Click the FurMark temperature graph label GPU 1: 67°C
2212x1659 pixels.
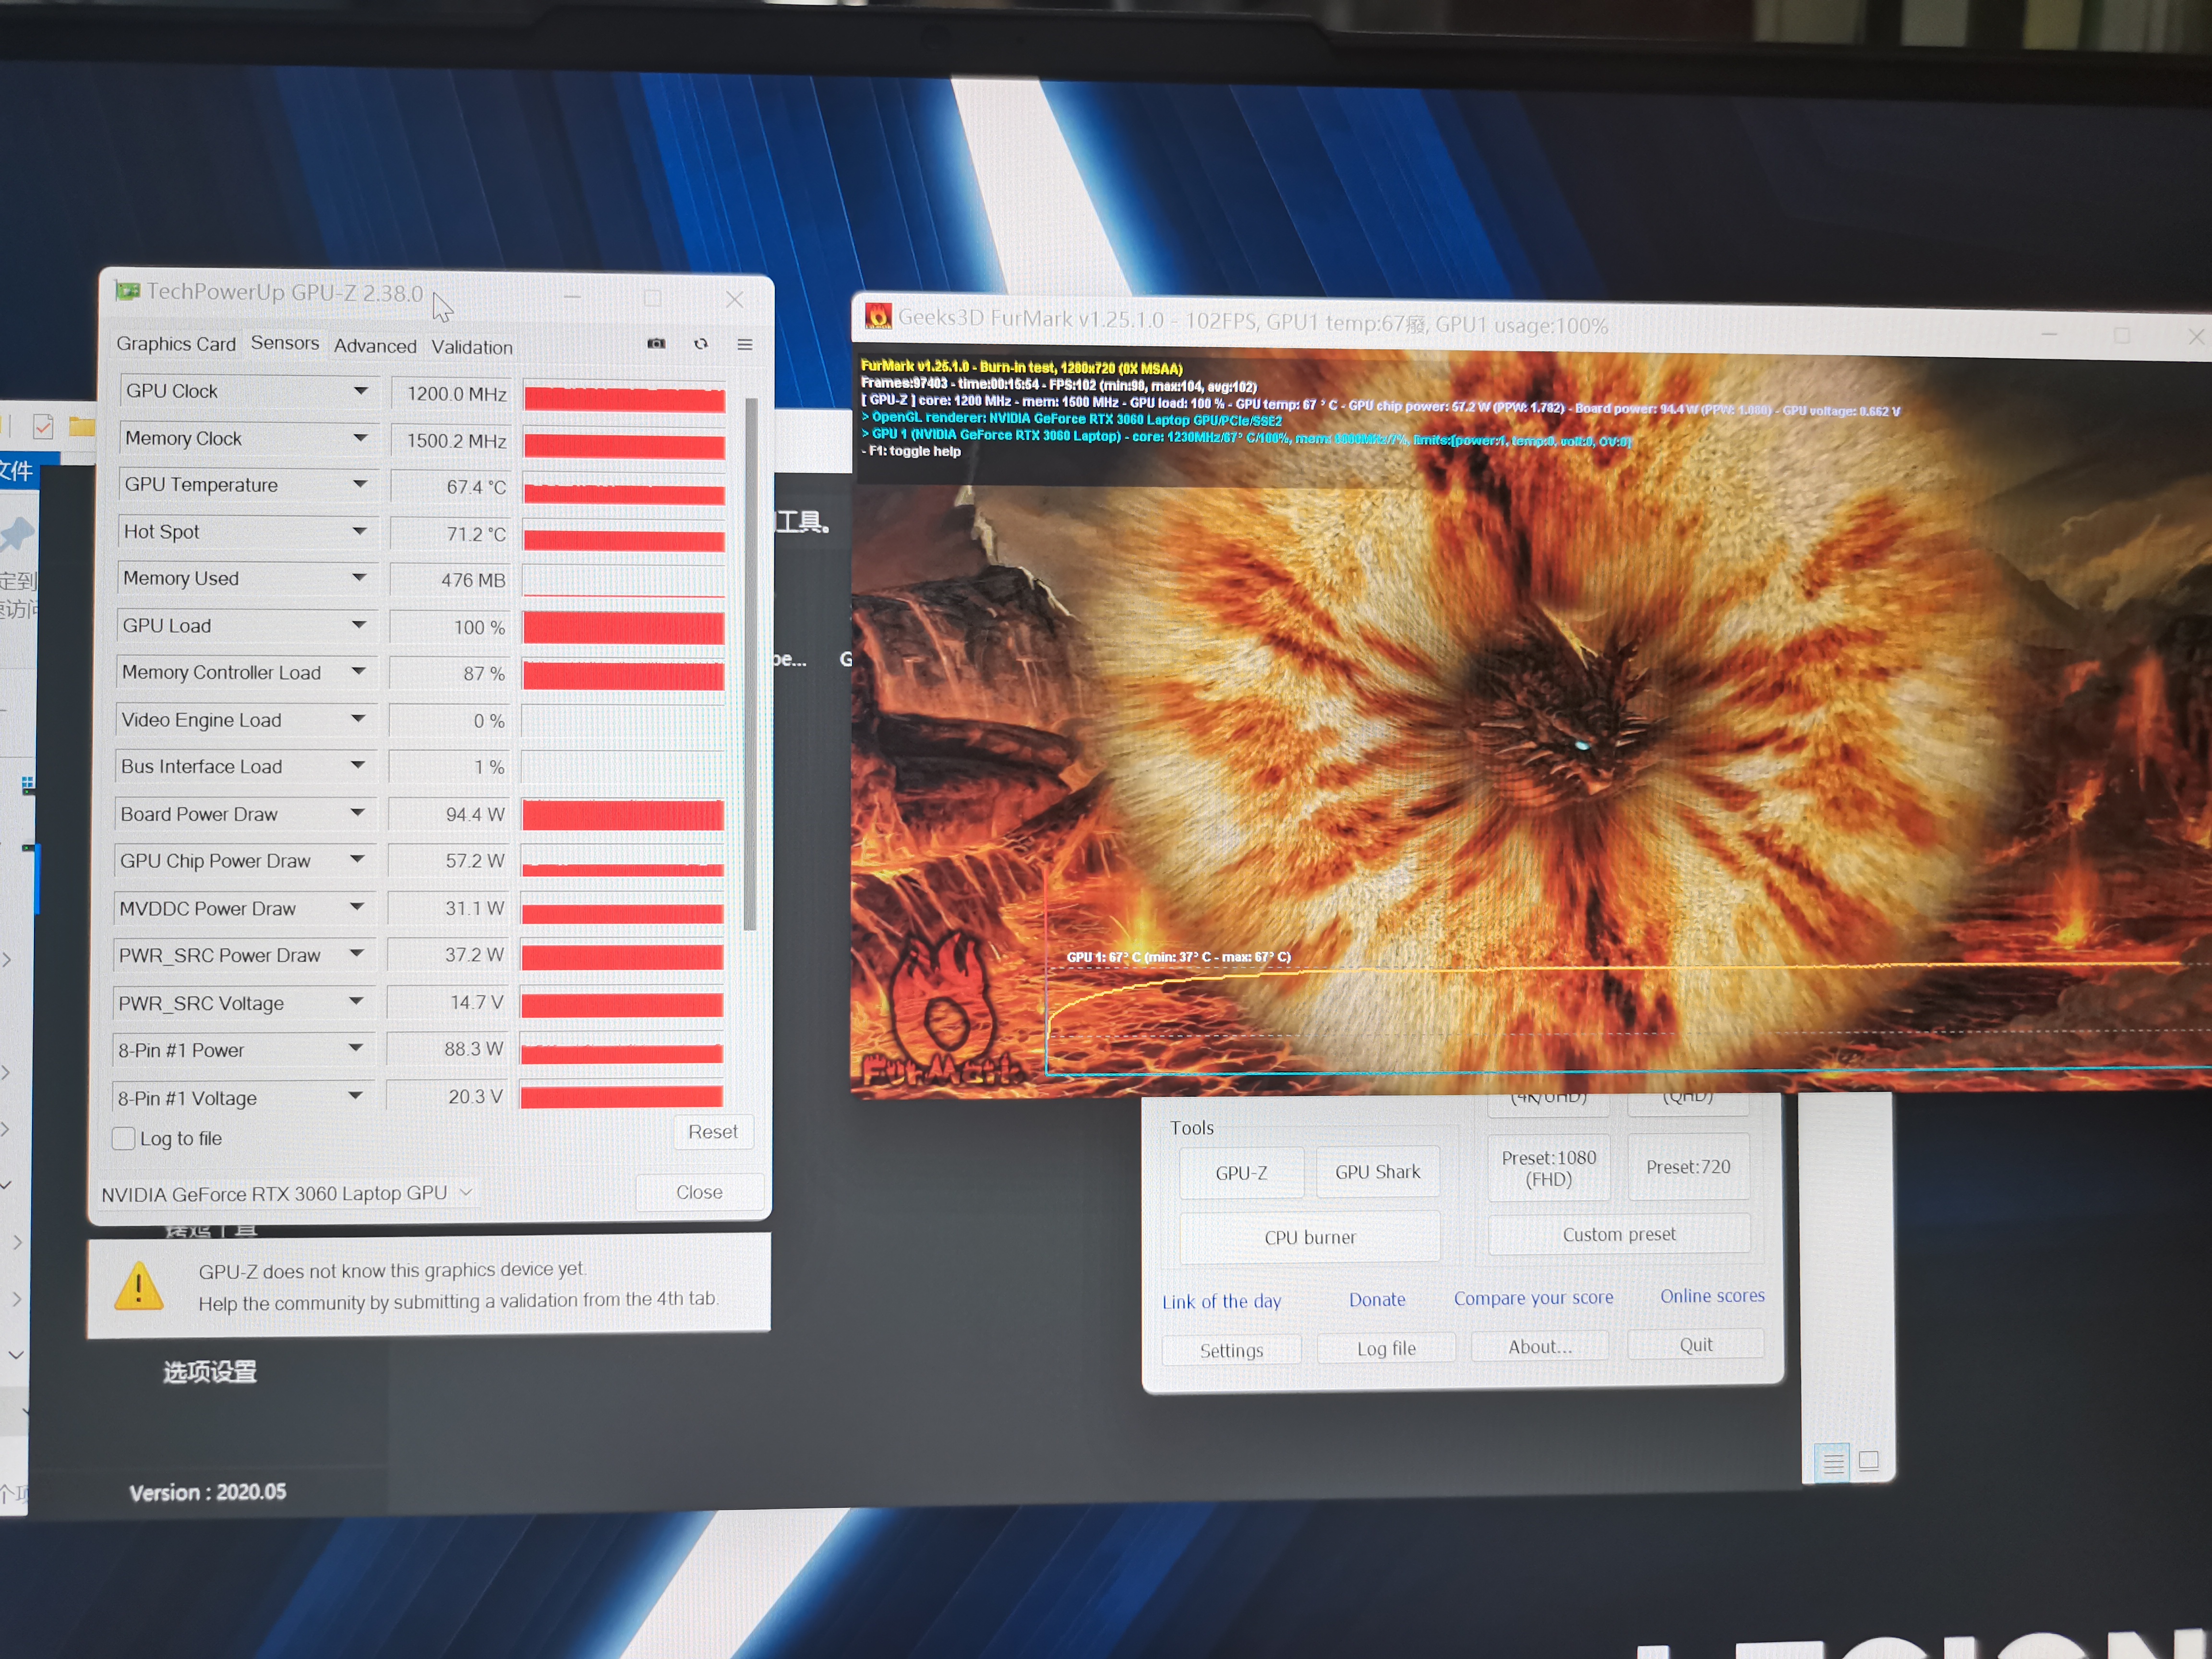click(1178, 957)
